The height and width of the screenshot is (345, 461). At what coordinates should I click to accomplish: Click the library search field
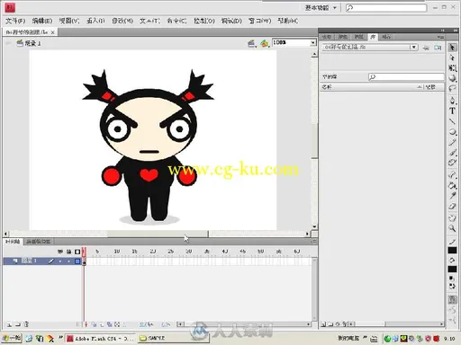point(406,77)
